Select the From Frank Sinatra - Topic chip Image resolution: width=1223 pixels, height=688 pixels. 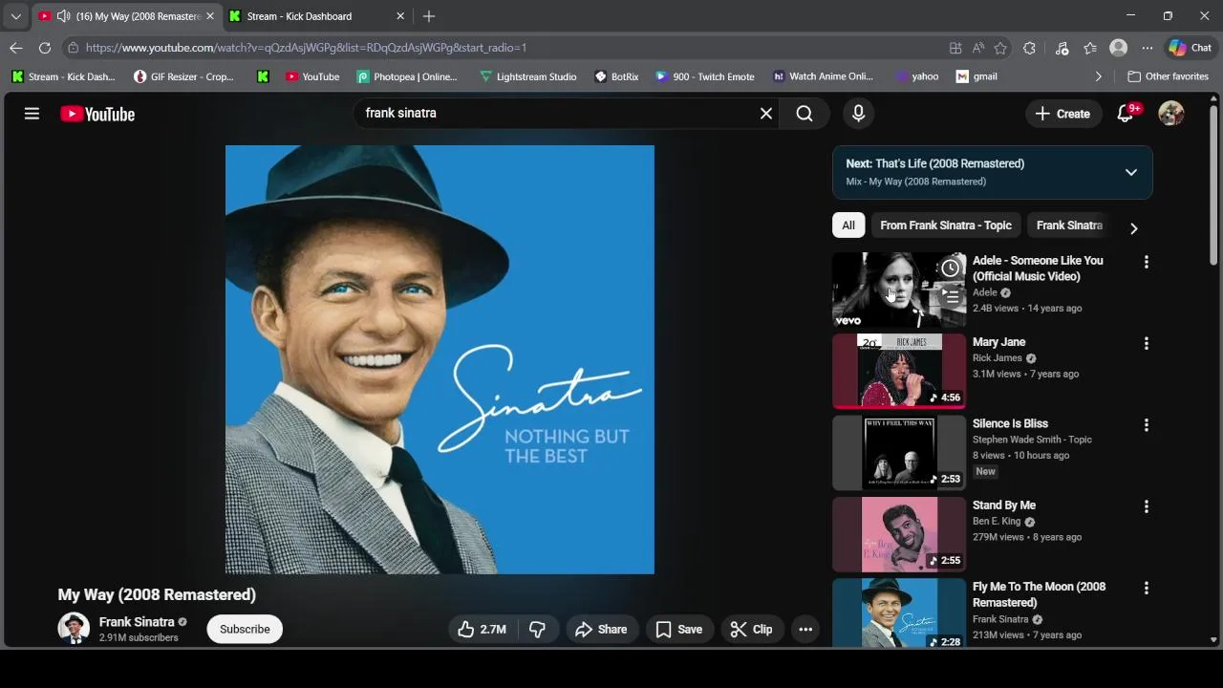945,226
